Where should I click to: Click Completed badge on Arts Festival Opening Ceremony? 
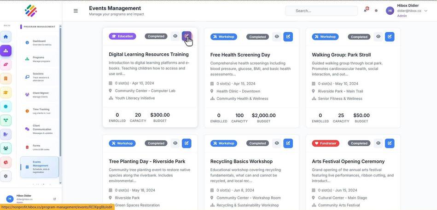(x=359, y=143)
